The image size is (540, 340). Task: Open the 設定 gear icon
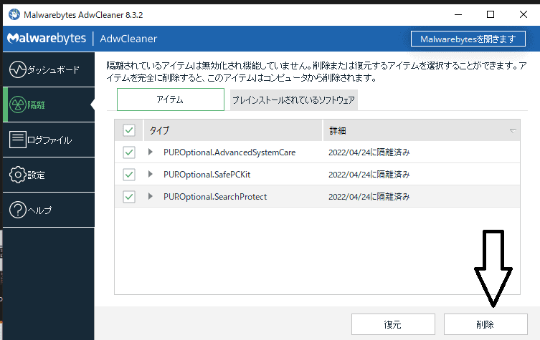[x=17, y=175]
